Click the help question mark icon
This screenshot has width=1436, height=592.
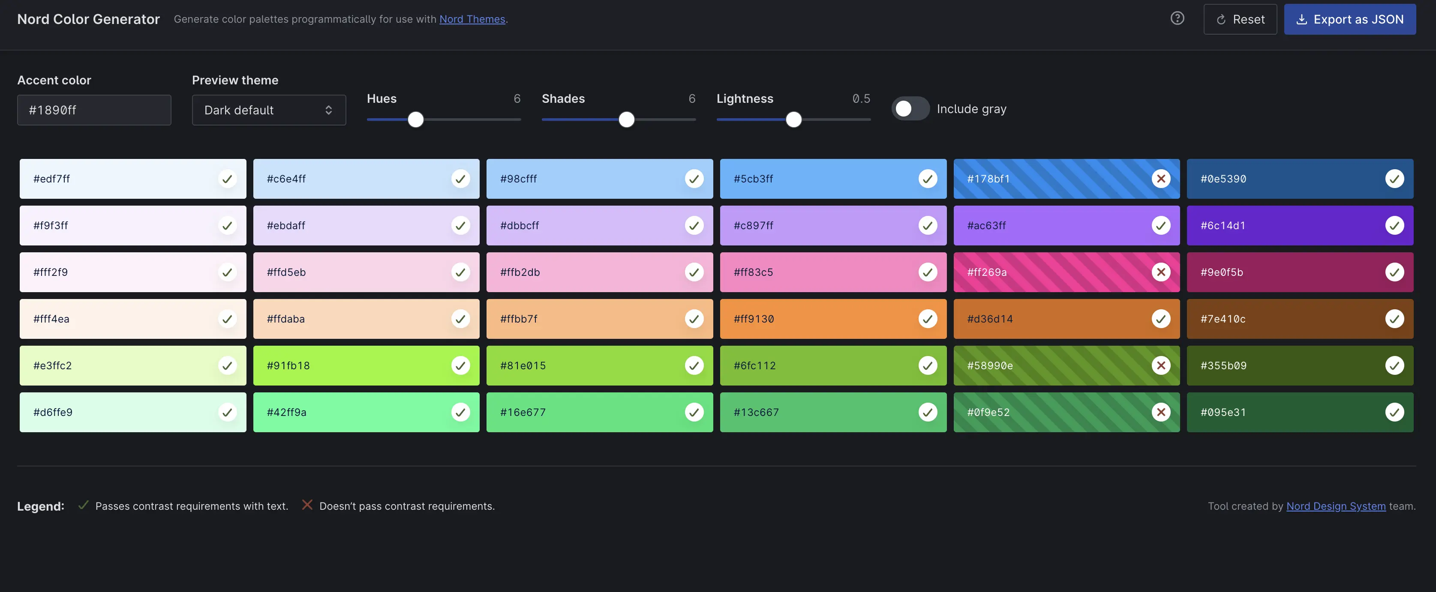[x=1177, y=18]
